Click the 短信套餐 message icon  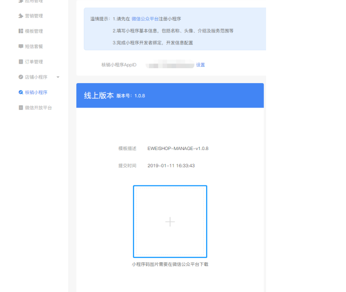tap(21, 47)
